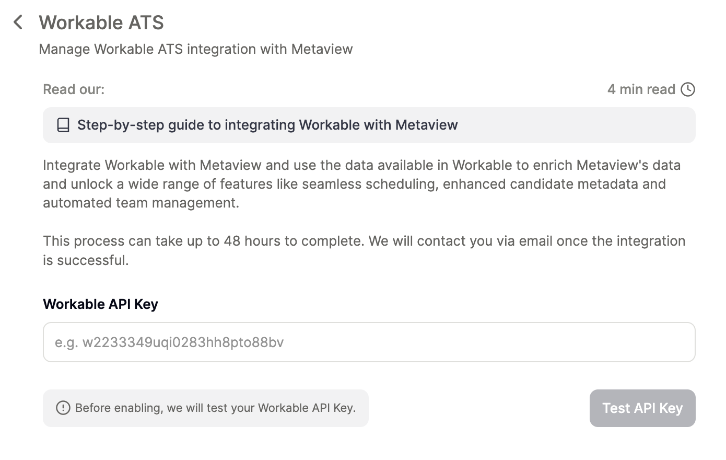
Task: Click the "automated team management" text
Action: coord(141,203)
